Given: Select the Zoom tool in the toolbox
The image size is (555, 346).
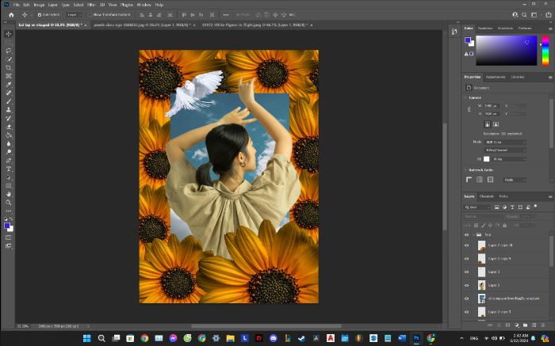Looking at the screenshot, I should (x=9, y=203).
